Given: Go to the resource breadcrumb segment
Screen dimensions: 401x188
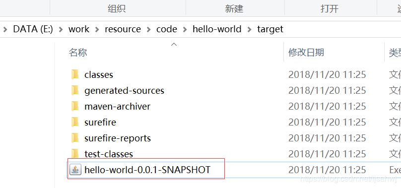Looking at the screenshot, I should click(x=123, y=29).
